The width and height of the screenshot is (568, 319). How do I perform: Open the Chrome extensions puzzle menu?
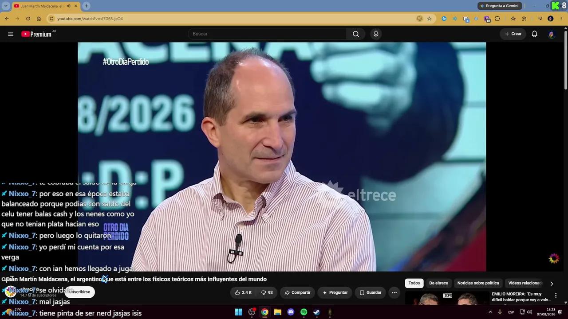[497, 19]
